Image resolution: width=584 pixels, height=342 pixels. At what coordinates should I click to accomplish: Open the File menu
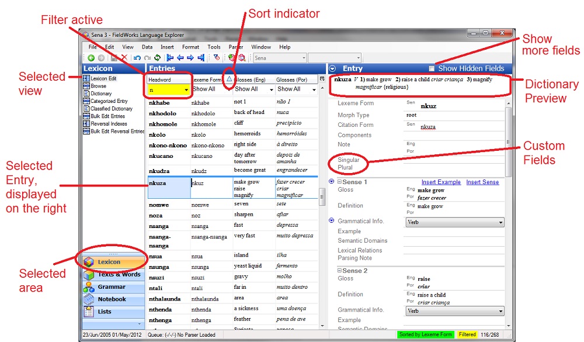(x=92, y=47)
